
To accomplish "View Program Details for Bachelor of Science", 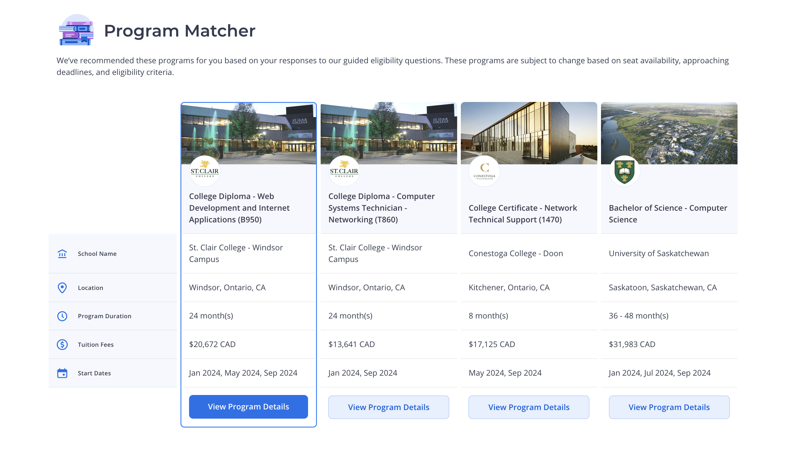I will (669, 407).
